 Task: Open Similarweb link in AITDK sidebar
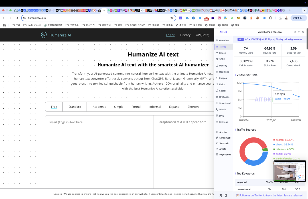(x=223, y=138)
